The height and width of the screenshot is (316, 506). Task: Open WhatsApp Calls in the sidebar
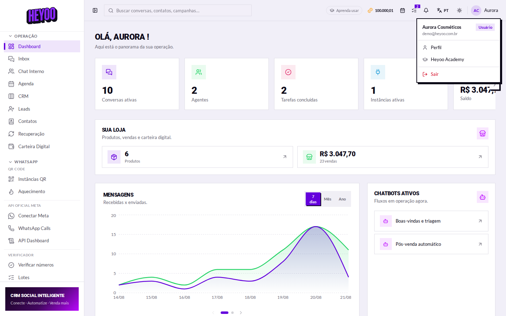pyautogui.click(x=42, y=228)
